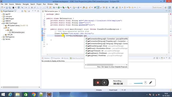
Task: Maximize the editor area
Action: [x=169, y=11]
